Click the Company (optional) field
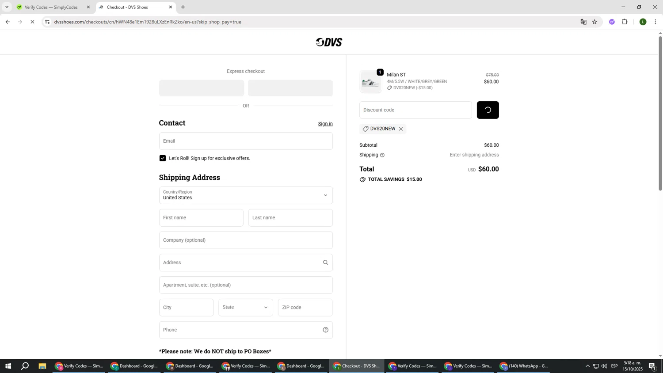 click(x=246, y=240)
